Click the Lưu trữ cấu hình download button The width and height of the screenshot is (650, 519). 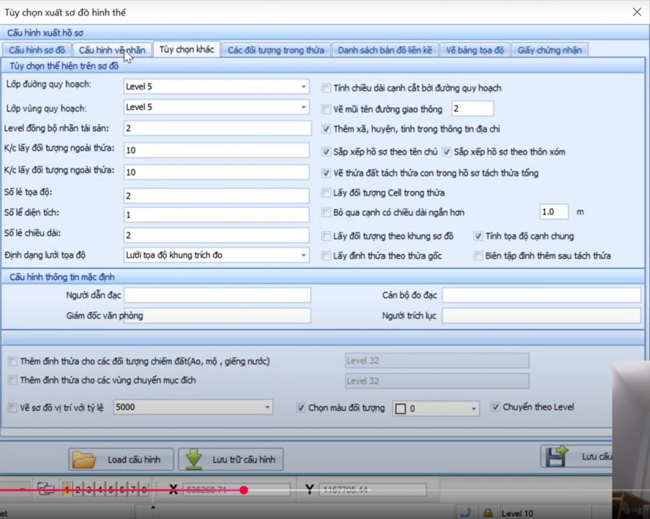coord(231,459)
